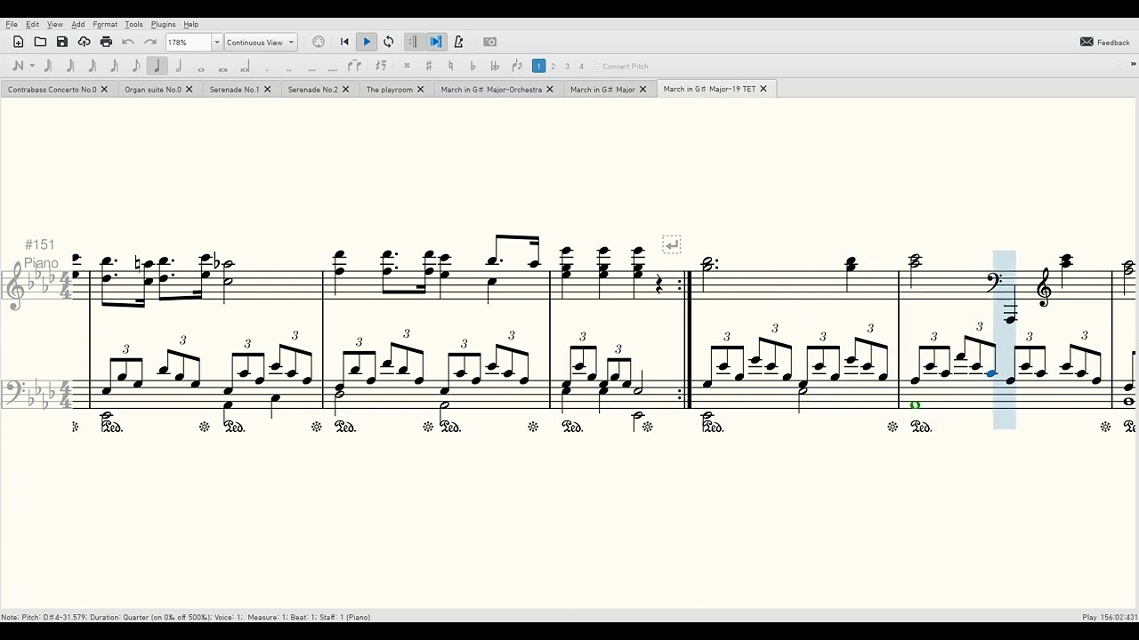The height and width of the screenshot is (640, 1139).
Task: Switch to The playroom tab
Action: (389, 89)
